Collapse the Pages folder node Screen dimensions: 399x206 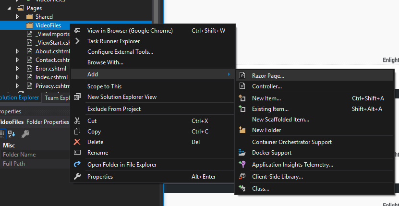[9, 8]
